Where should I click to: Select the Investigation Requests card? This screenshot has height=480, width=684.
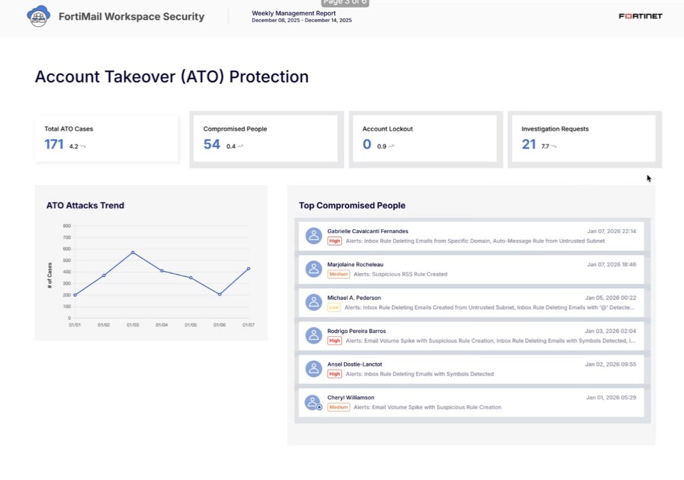pyautogui.click(x=584, y=138)
